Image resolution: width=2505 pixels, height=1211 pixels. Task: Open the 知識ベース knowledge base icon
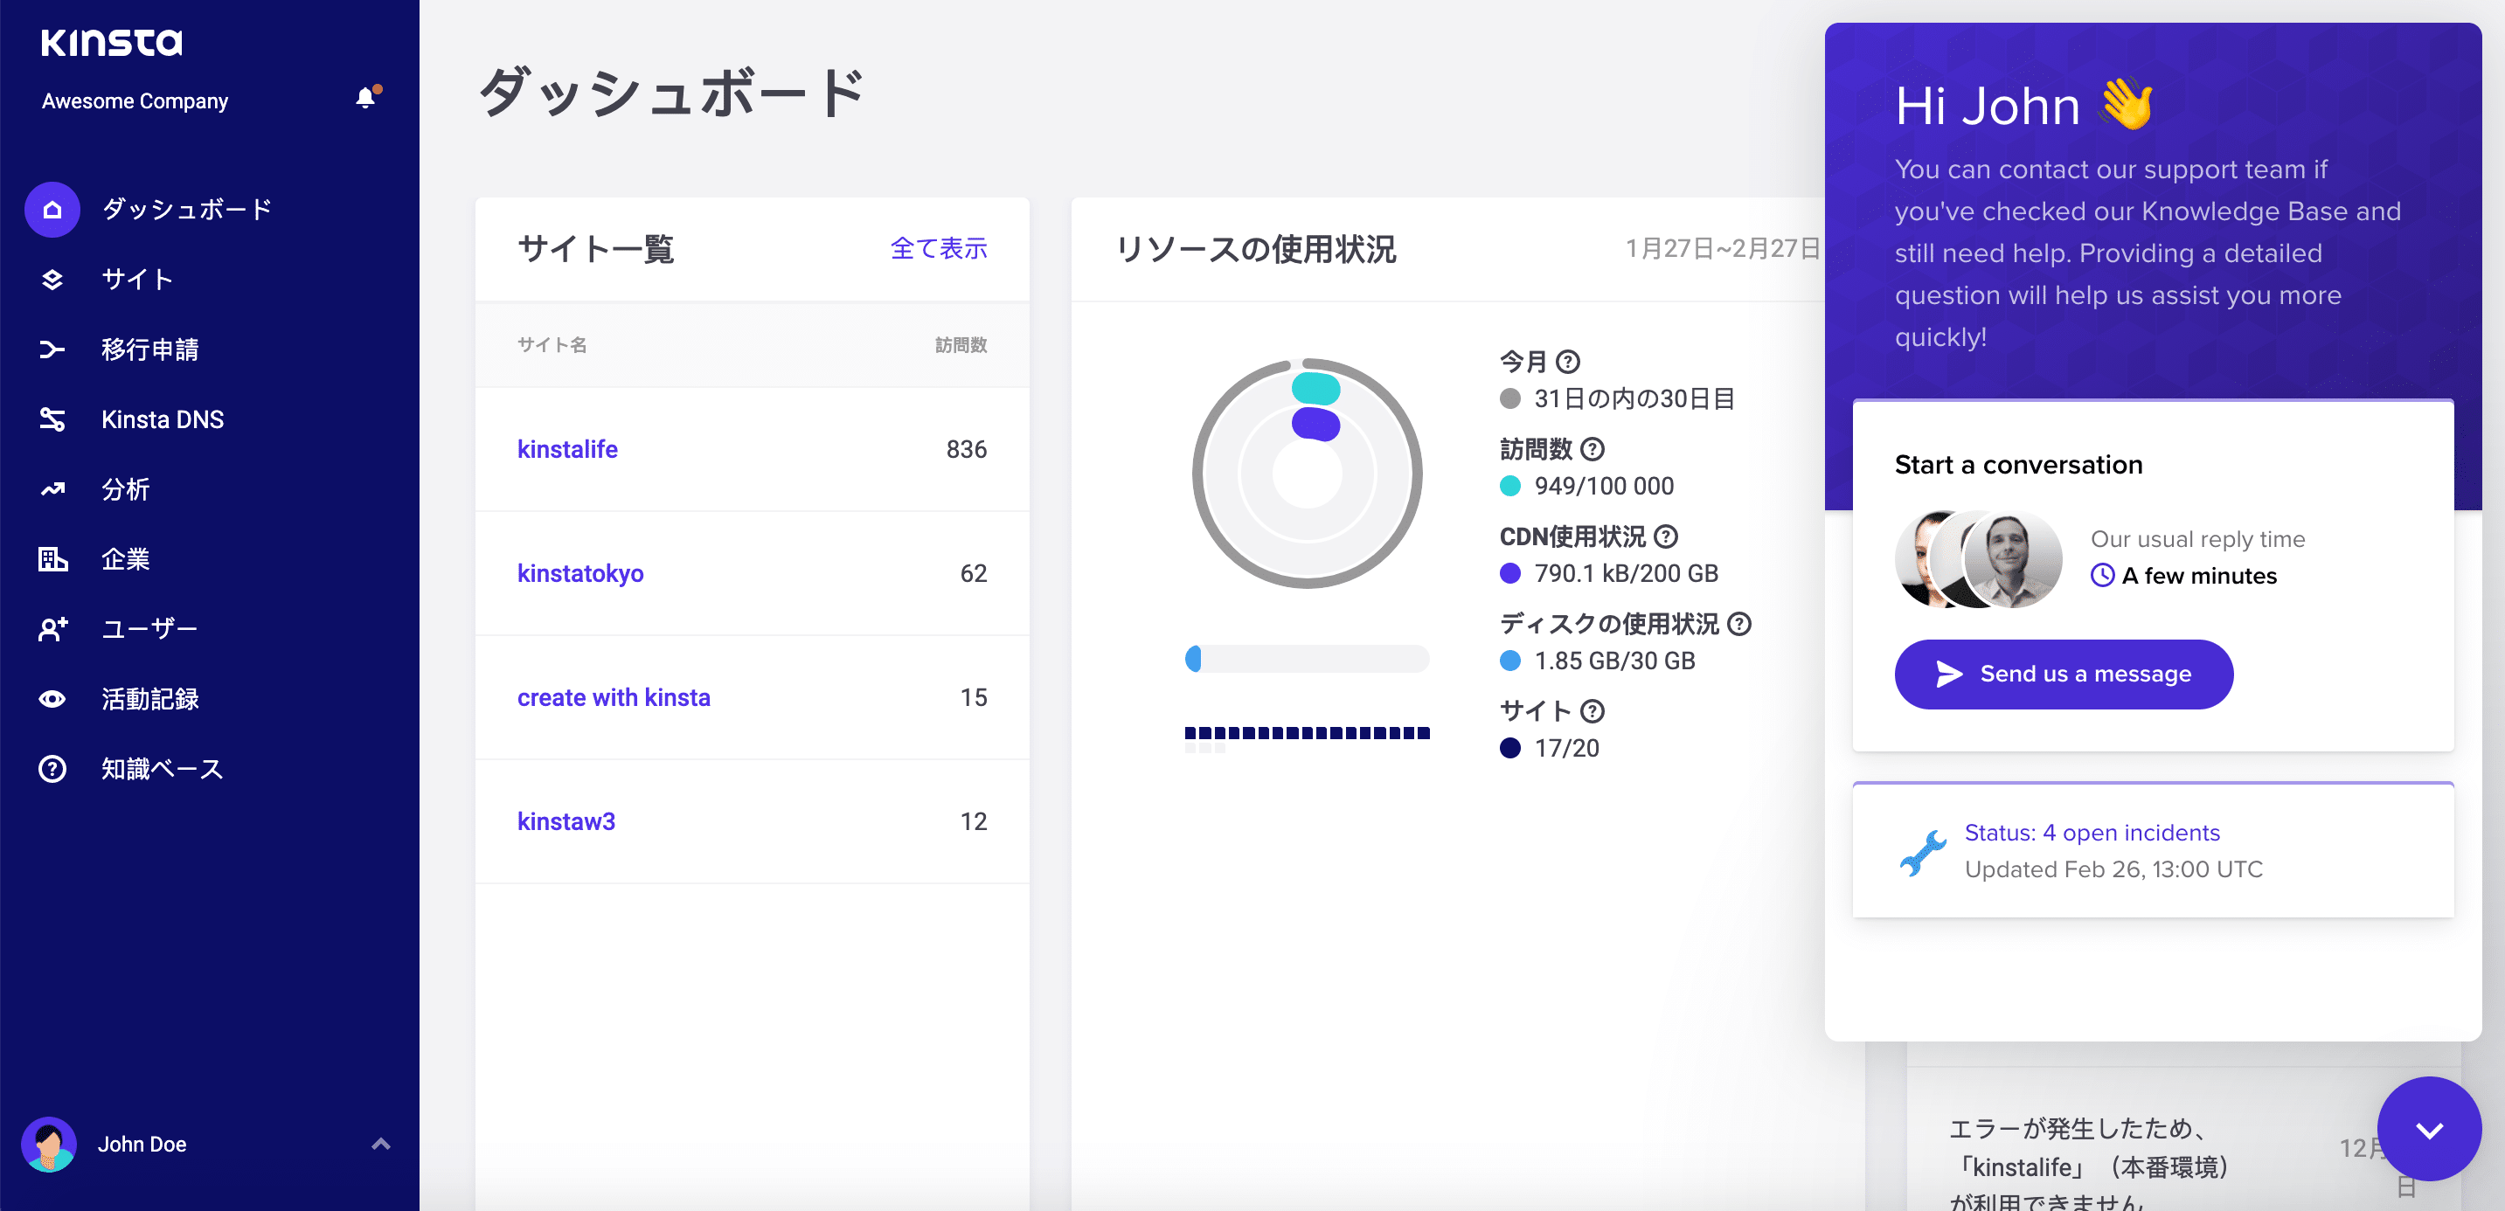(x=52, y=769)
